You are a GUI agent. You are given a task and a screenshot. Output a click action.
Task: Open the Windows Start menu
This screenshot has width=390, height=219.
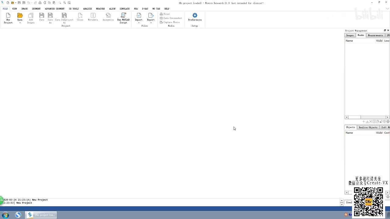[x=5, y=215]
